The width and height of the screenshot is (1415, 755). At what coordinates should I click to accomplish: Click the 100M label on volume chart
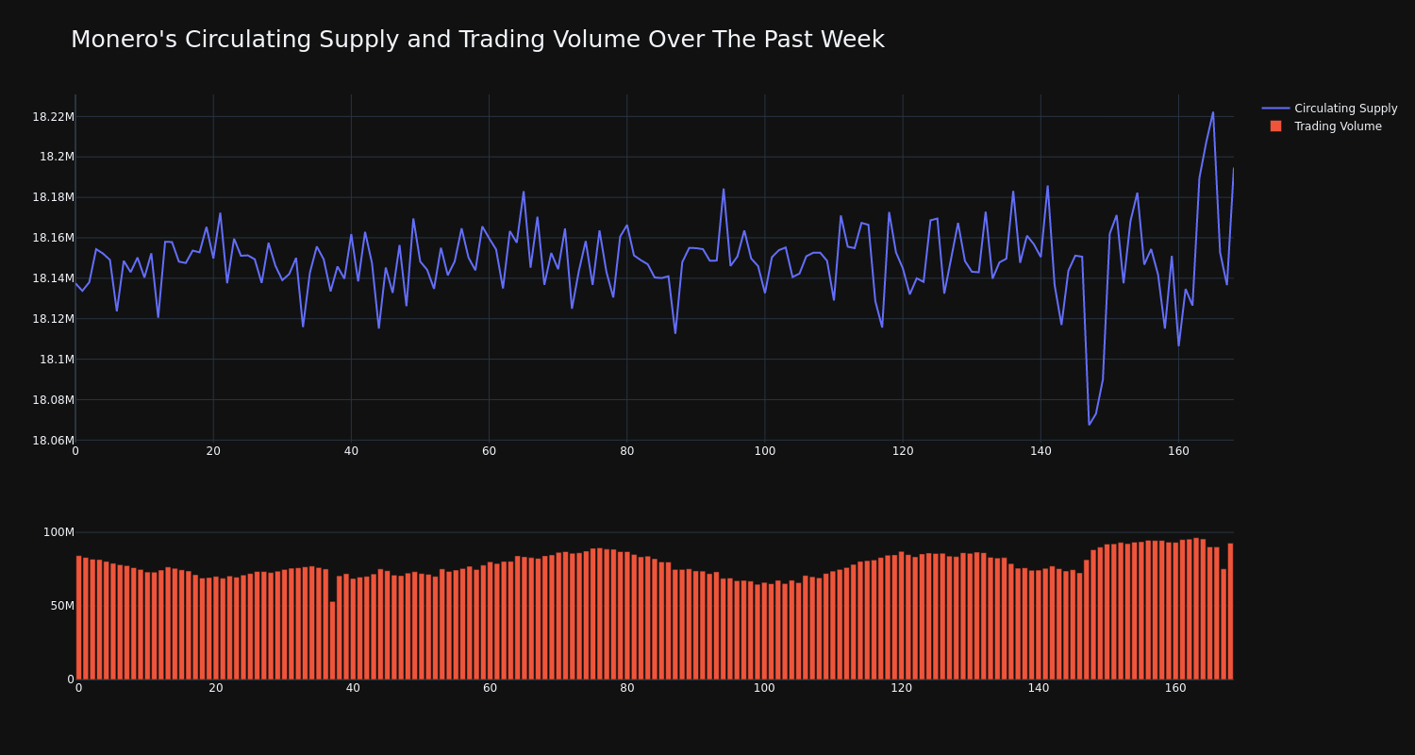[x=58, y=532]
